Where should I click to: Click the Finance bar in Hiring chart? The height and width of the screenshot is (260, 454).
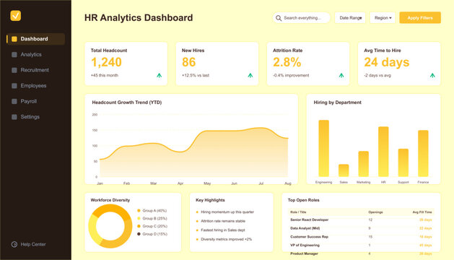pos(423,154)
